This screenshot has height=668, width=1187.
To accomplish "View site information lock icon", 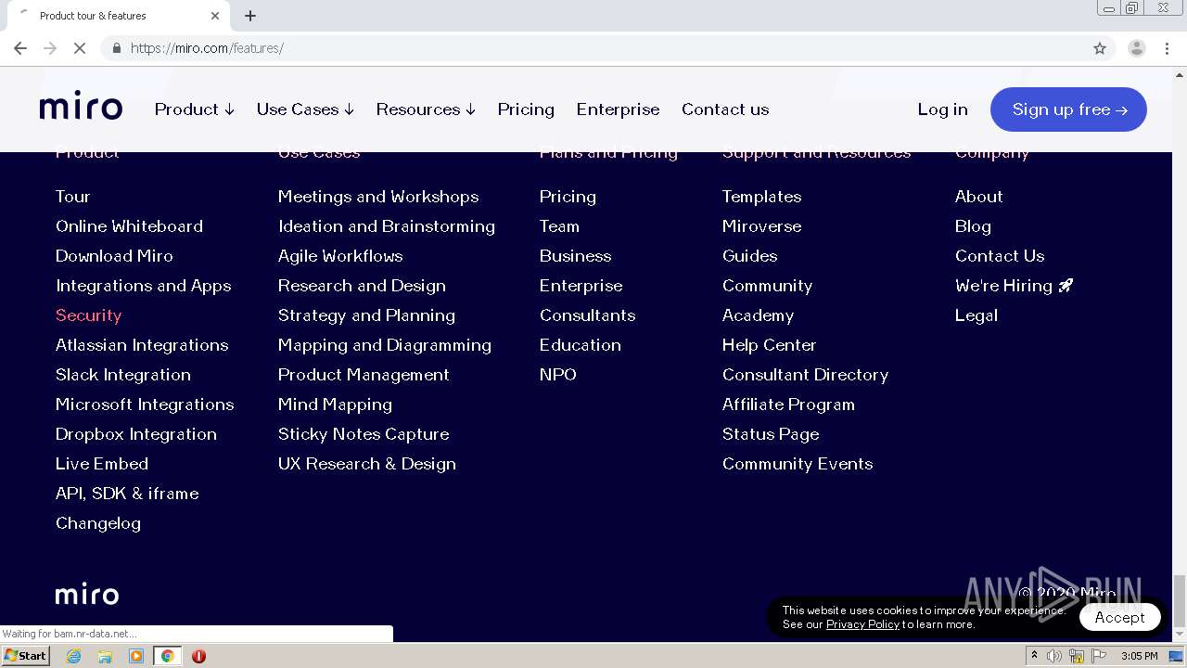I will [x=116, y=48].
